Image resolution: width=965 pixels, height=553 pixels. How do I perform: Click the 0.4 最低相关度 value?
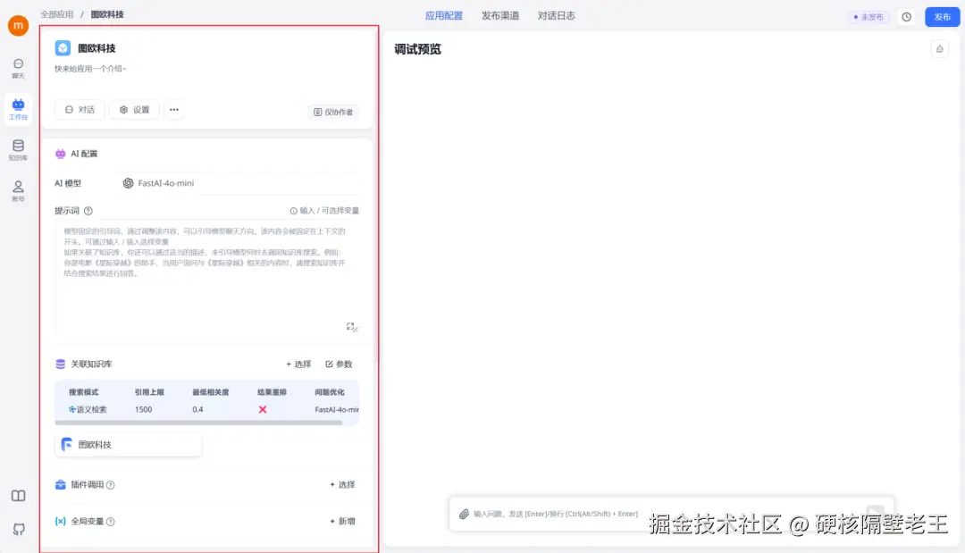(197, 410)
